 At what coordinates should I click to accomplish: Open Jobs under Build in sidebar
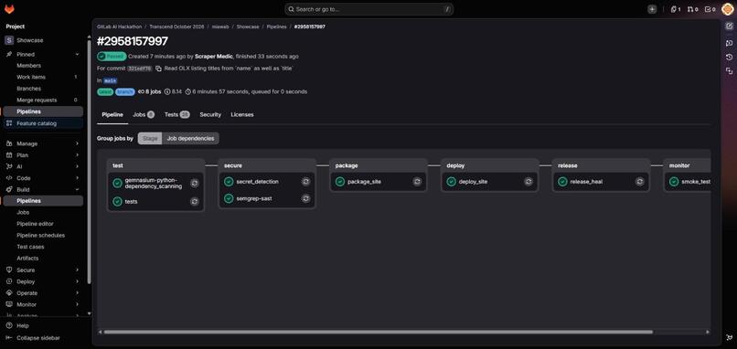pos(43,212)
